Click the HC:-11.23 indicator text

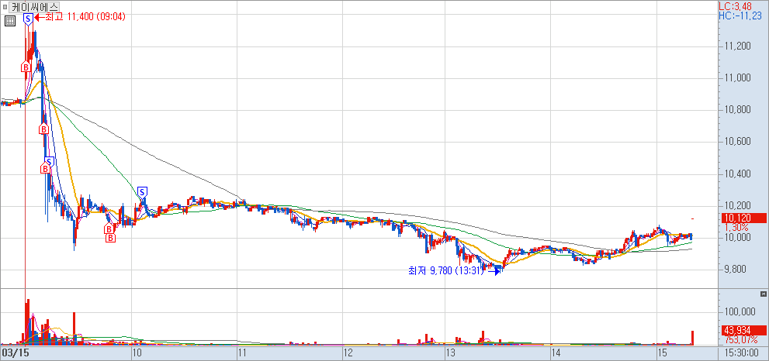click(x=738, y=16)
